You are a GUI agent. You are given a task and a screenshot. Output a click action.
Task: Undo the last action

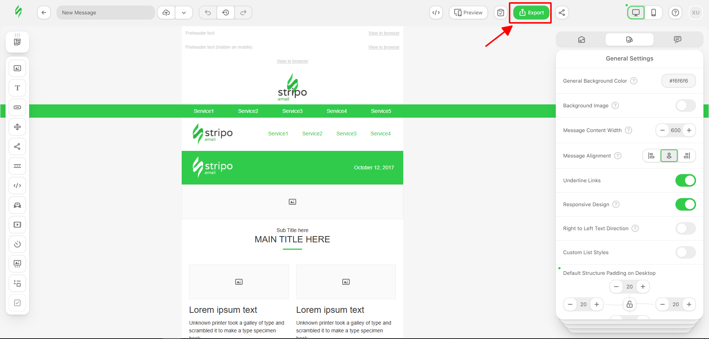tap(208, 13)
